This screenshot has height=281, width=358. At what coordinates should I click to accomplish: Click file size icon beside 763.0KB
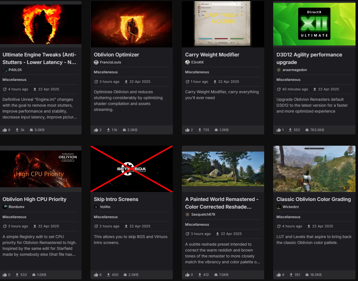(307, 130)
